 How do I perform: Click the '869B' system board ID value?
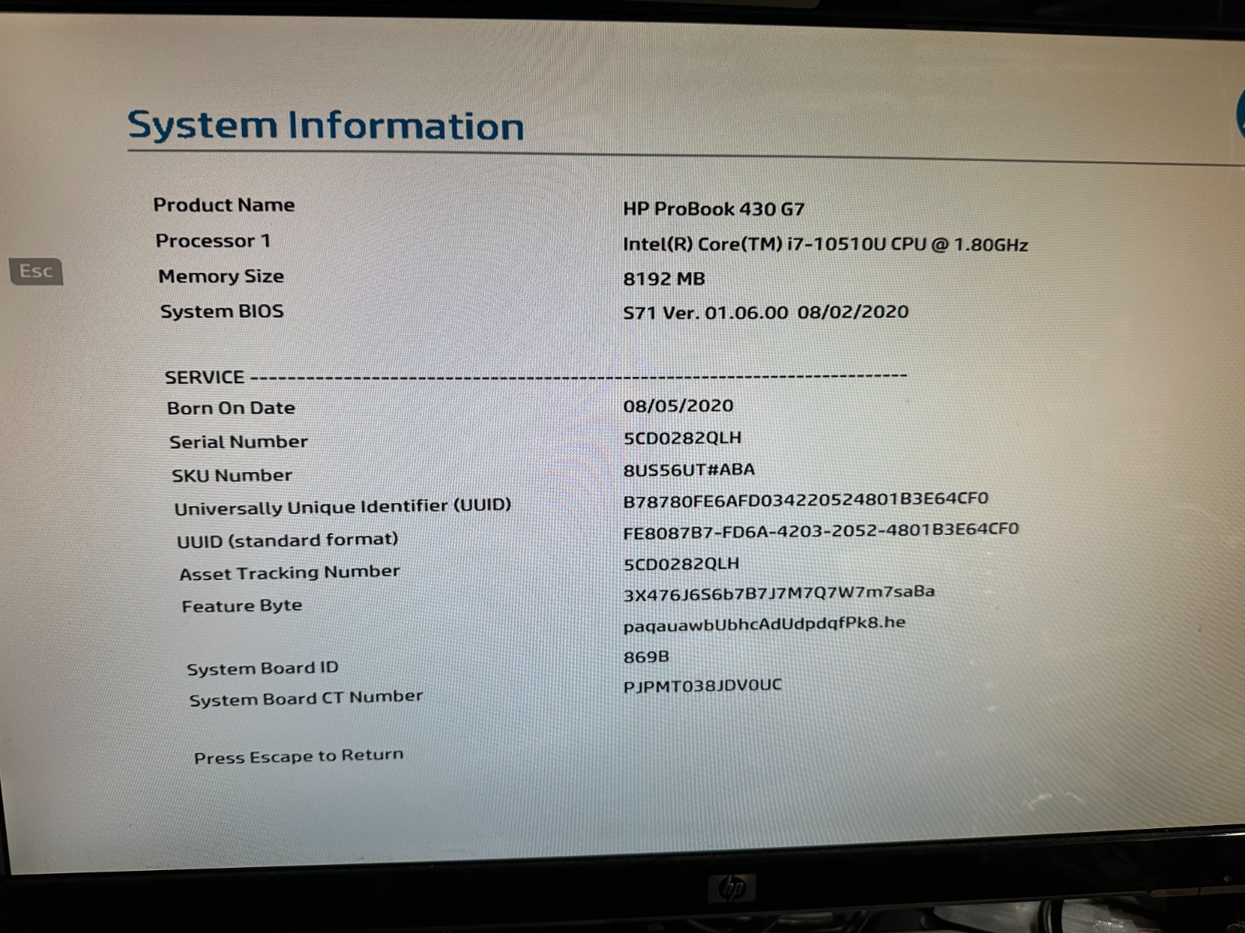[x=646, y=657]
